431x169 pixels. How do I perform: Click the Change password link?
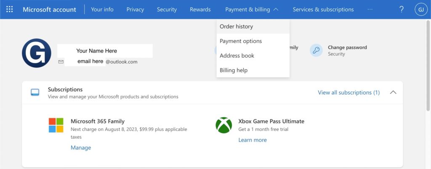click(347, 48)
